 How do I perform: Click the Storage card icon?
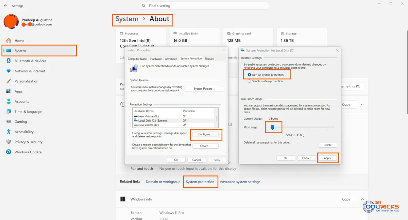point(282,34)
